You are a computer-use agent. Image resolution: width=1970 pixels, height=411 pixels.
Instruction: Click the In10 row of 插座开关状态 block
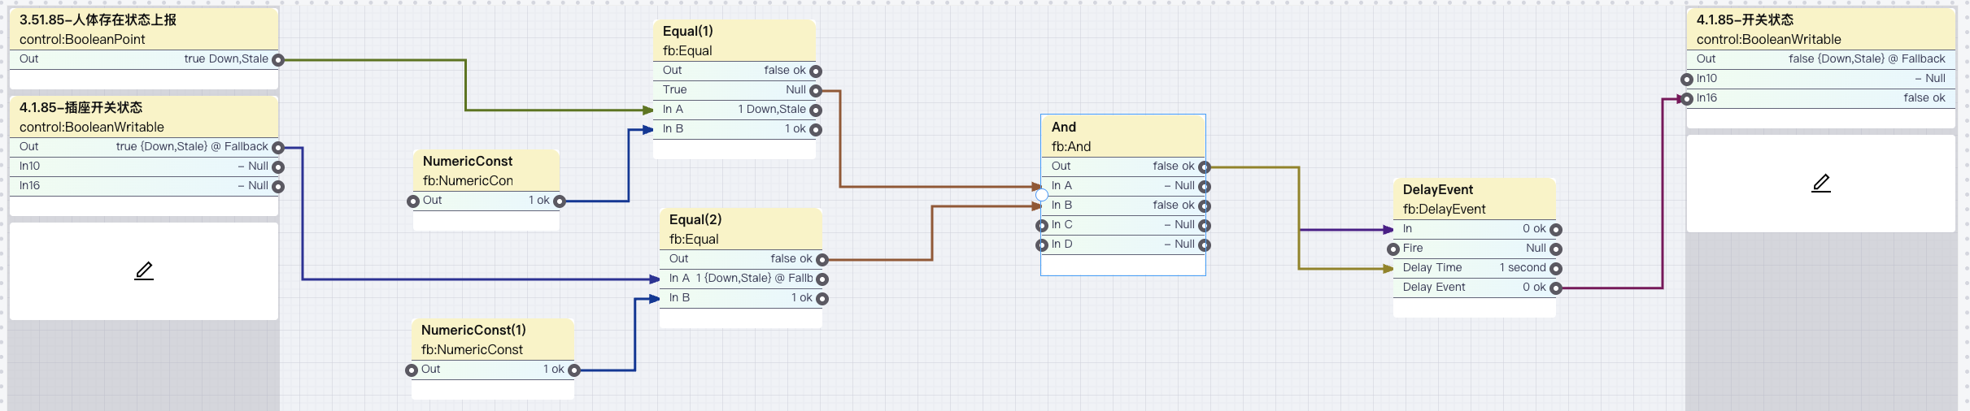click(x=143, y=167)
